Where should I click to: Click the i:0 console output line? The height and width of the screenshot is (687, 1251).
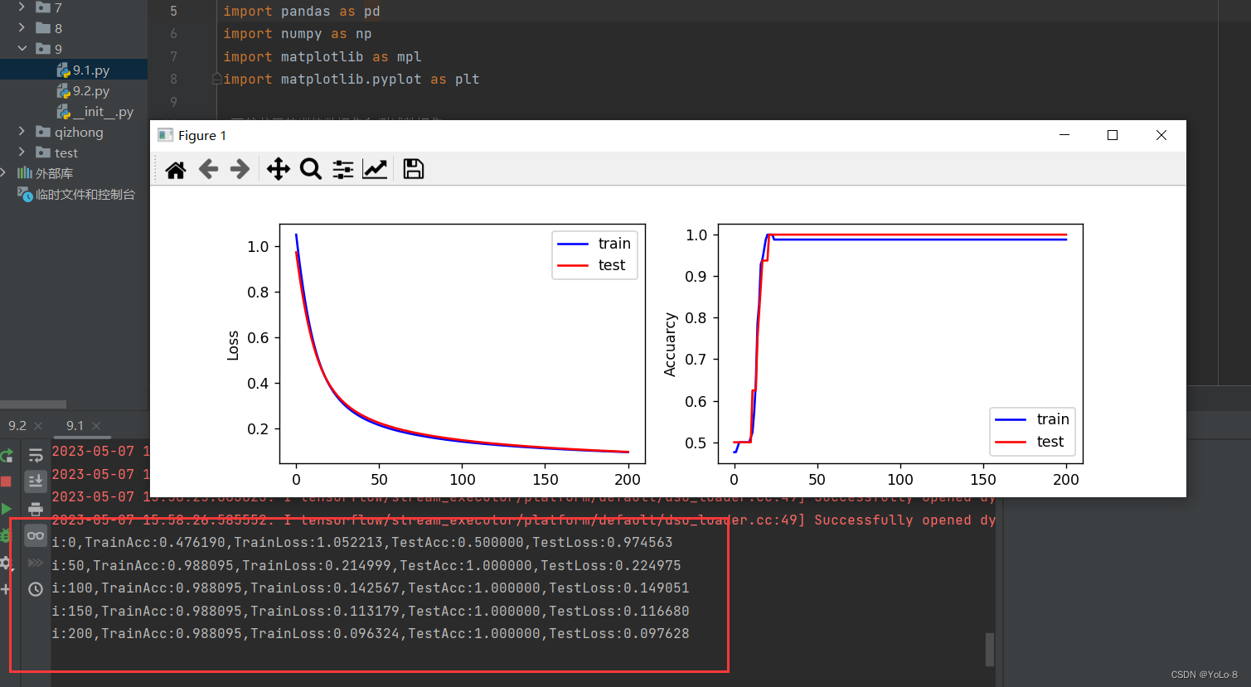362,543
